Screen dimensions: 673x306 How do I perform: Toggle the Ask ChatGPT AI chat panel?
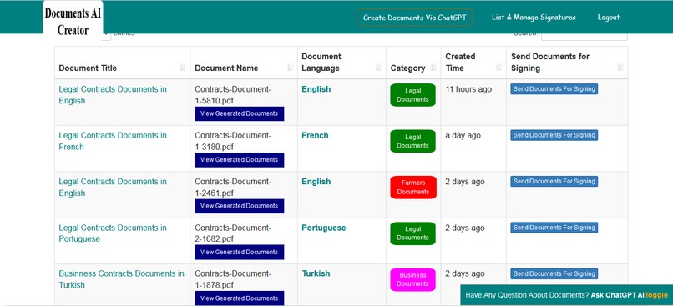tap(656, 295)
